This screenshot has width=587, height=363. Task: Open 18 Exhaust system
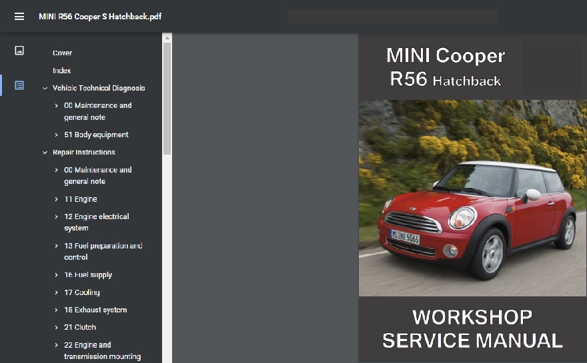[x=95, y=310]
